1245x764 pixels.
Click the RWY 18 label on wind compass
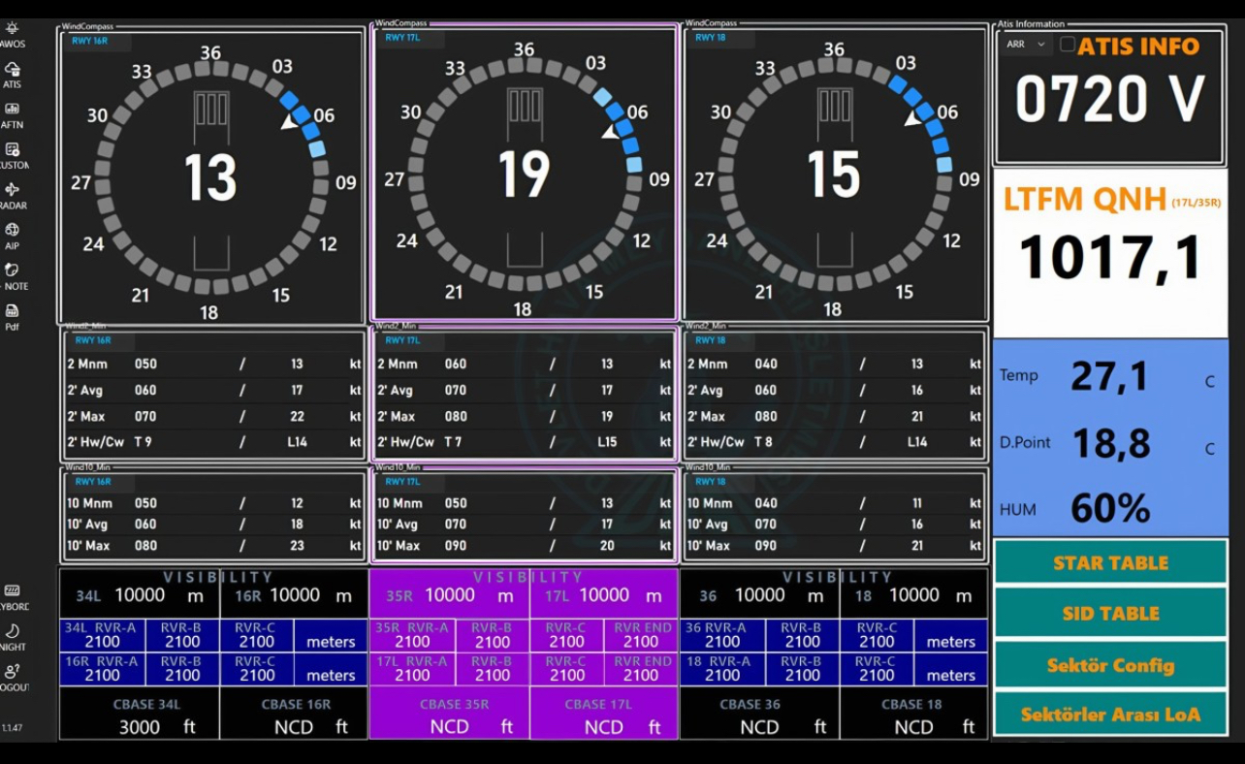[710, 38]
